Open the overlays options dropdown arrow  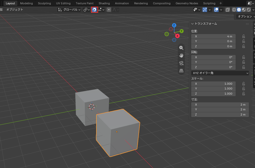click(221, 10)
